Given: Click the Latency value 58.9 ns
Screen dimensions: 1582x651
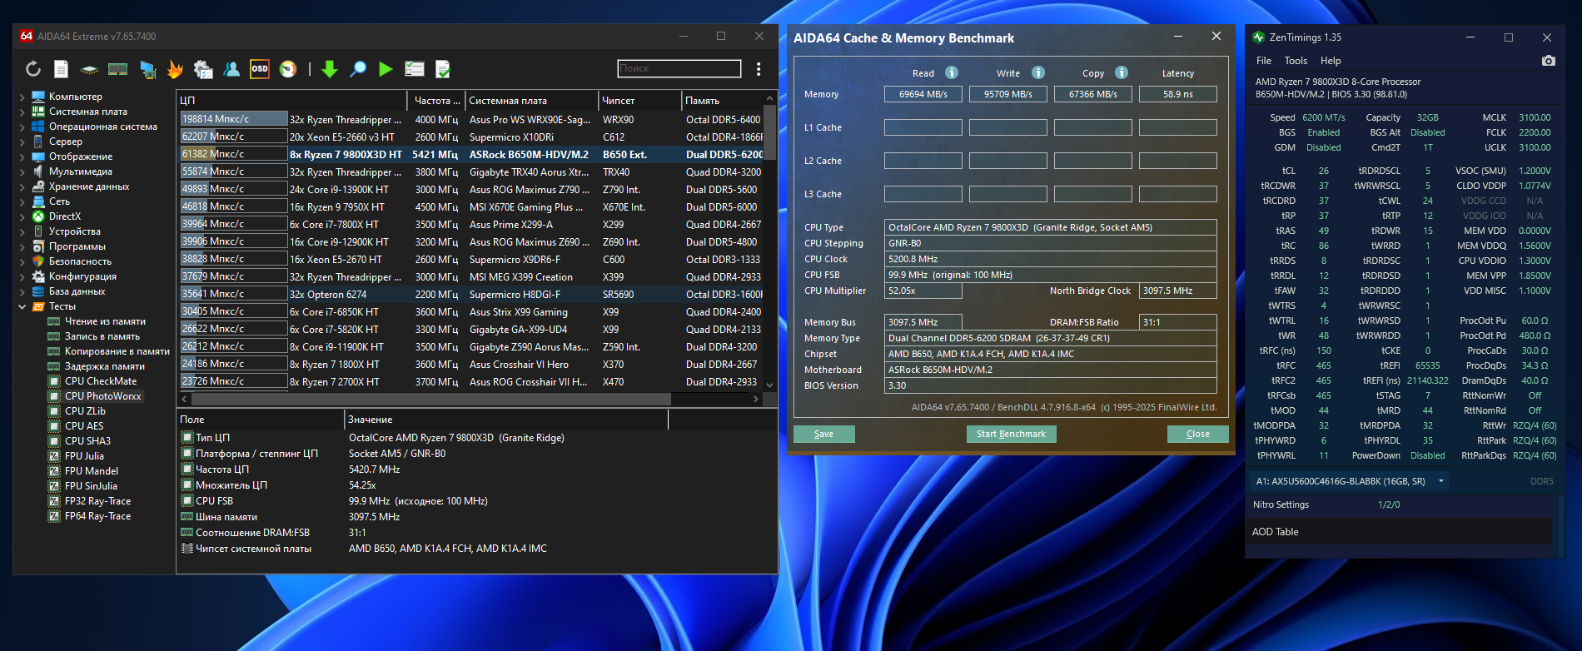Looking at the screenshot, I should 1178,94.
